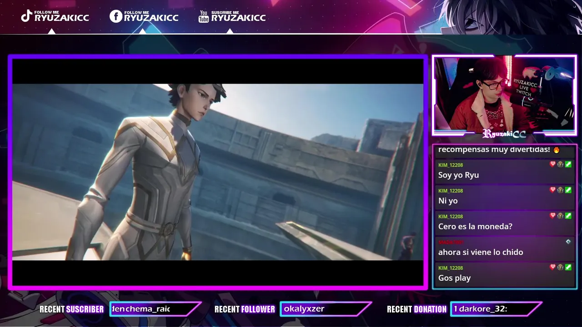Open the RYUZAKICC YouTube subscribe label
The width and height of the screenshot is (582, 327).
pos(238,16)
